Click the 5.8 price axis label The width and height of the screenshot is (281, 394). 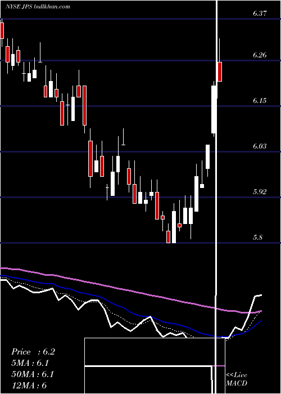coord(258,237)
